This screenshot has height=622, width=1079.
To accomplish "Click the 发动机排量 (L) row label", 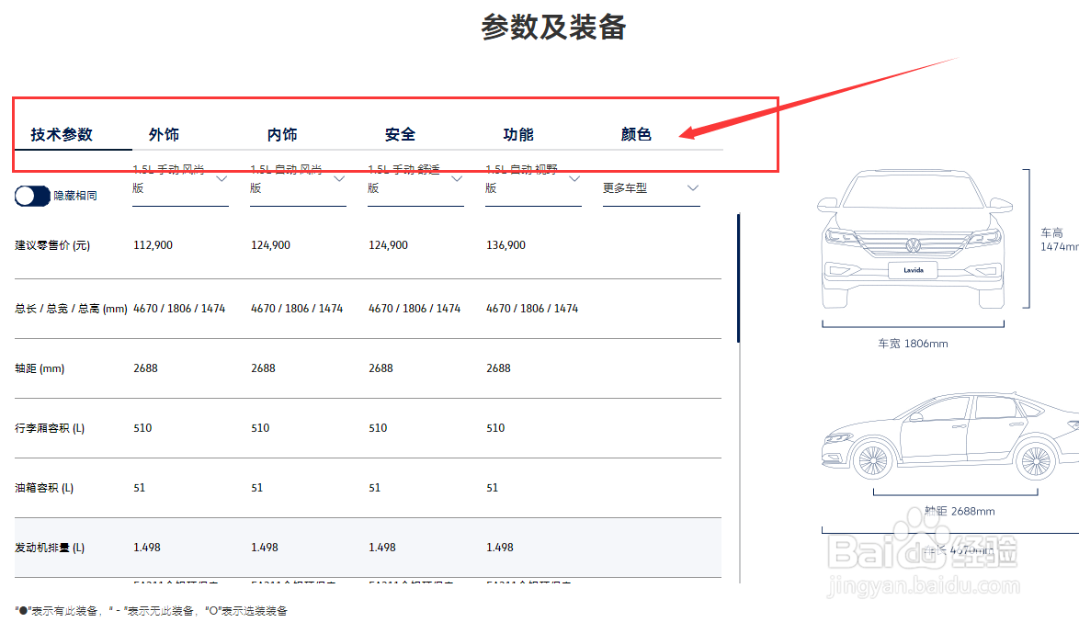I will [x=50, y=548].
